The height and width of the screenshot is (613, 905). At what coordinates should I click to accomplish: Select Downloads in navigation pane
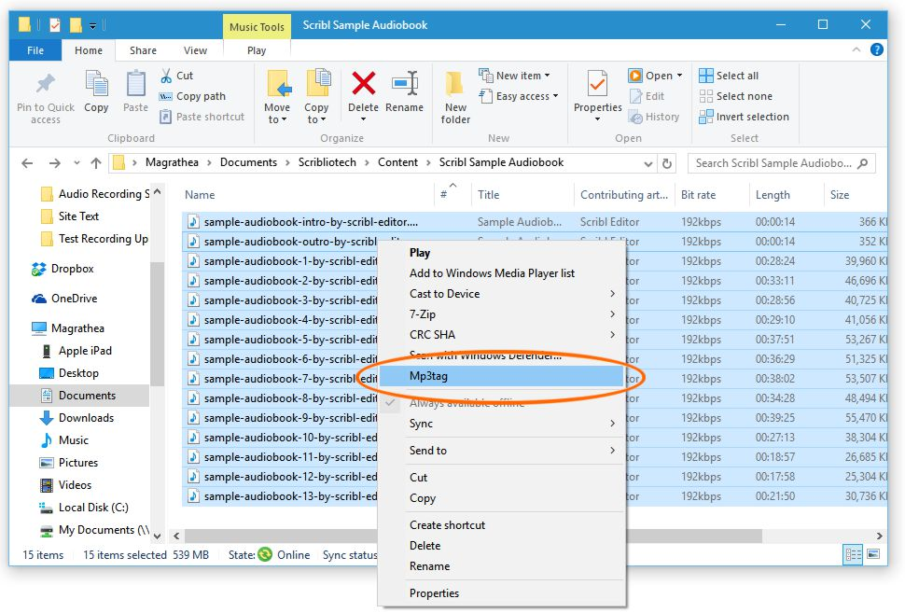(77, 418)
